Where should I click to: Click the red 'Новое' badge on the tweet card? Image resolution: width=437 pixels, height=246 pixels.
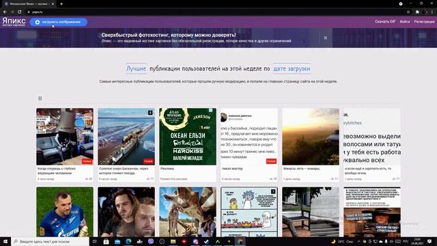pos(271,161)
